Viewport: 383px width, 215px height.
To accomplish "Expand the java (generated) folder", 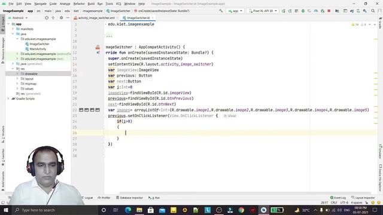I will tap(13, 64).
